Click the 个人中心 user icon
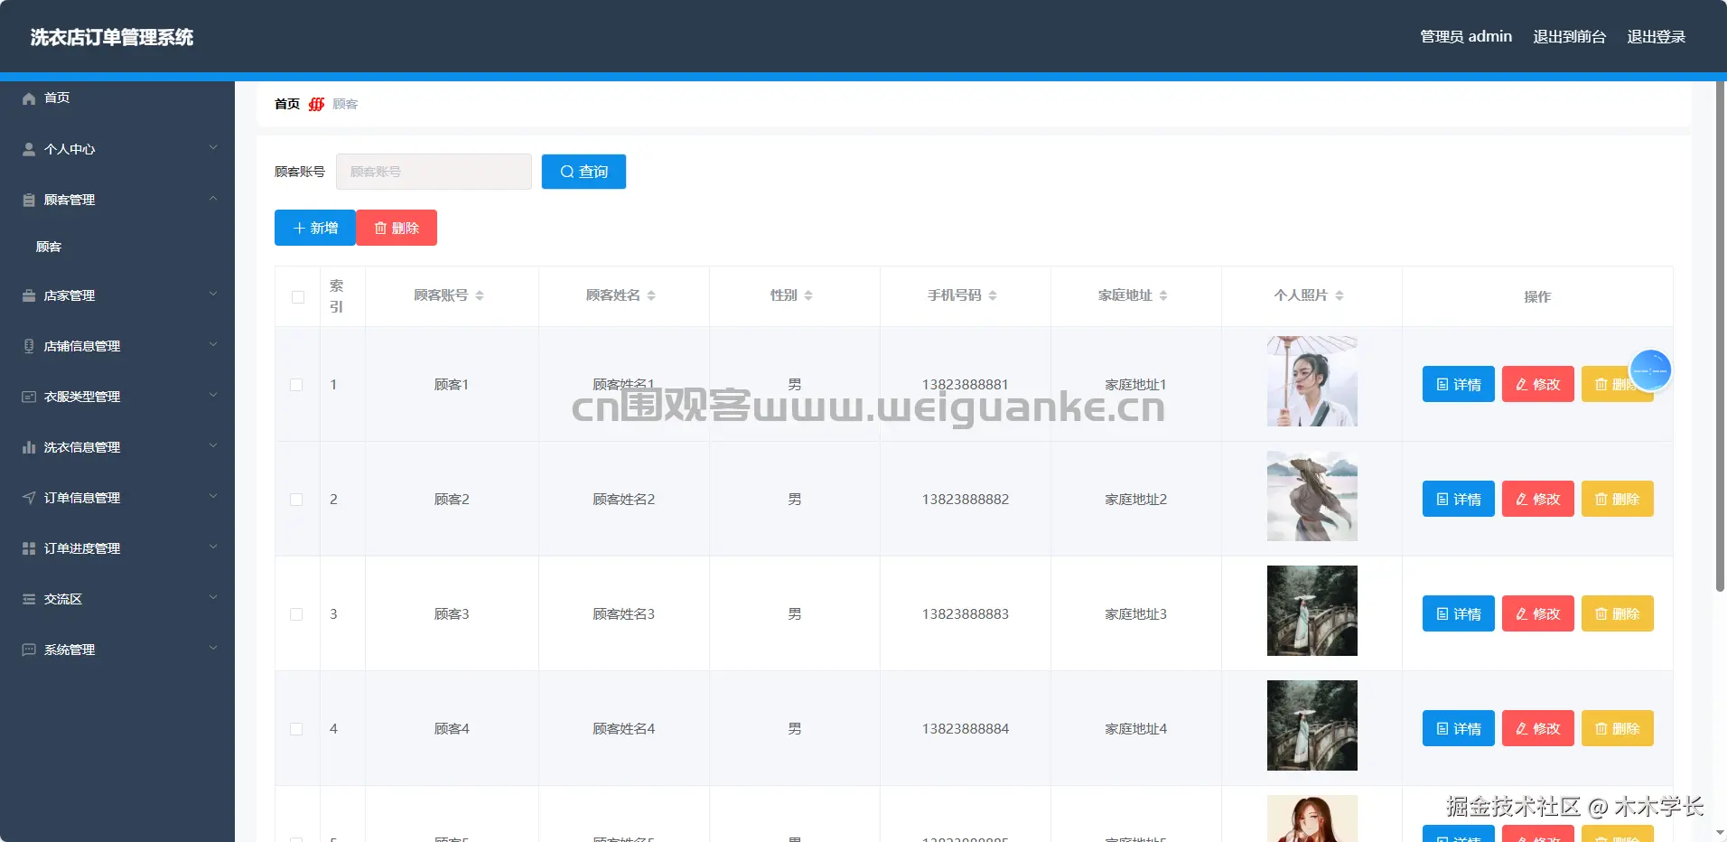The image size is (1727, 842). point(29,149)
